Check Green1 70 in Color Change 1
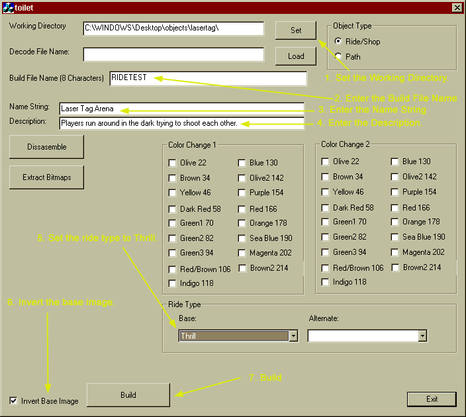The width and height of the screenshot is (466, 417). (172, 223)
